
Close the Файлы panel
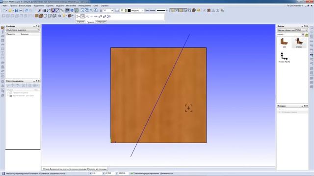click(x=307, y=26)
